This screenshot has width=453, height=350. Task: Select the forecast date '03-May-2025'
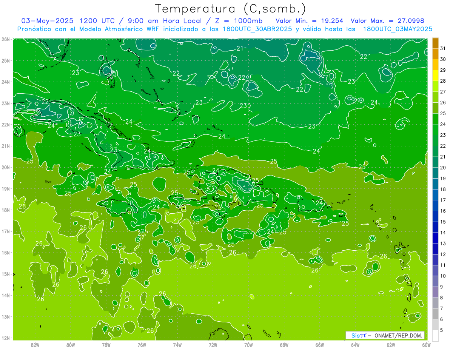point(48,20)
